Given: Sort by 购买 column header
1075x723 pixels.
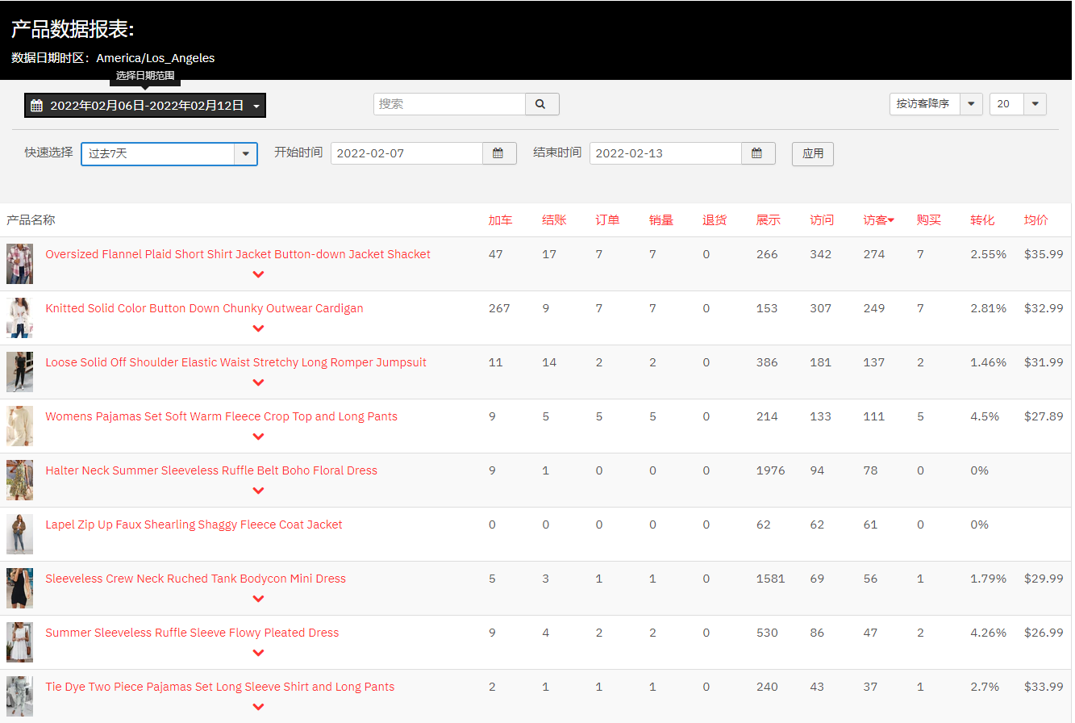Looking at the screenshot, I should click(x=929, y=220).
